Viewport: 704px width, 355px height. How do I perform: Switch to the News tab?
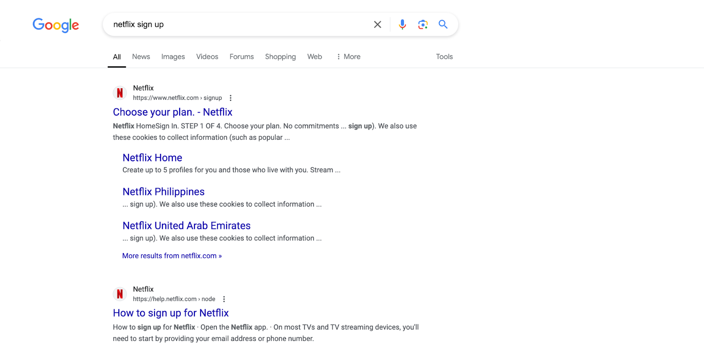pos(141,57)
